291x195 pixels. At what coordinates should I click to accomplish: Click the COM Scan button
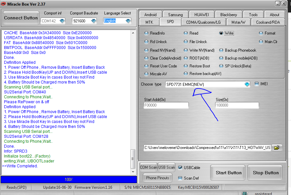tap(148, 167)
